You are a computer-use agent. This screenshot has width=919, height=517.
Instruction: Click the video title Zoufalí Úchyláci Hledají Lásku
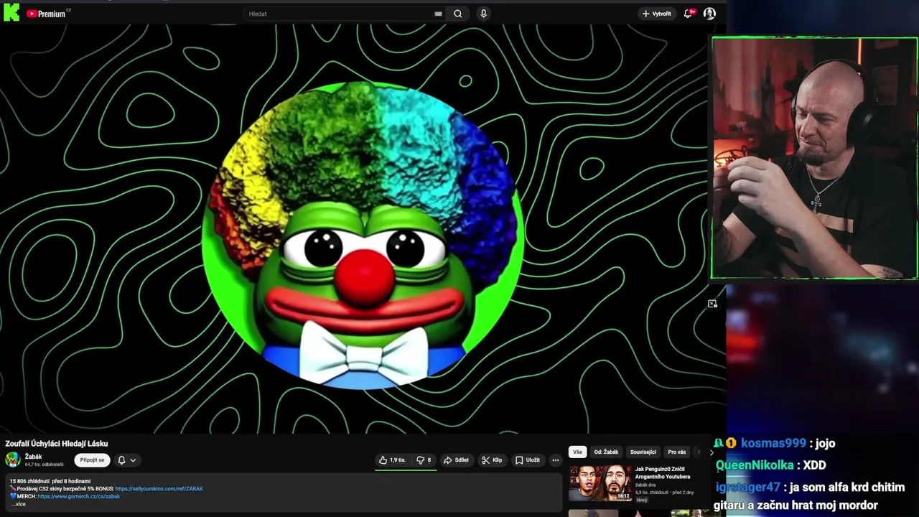(x=57, y=444)
